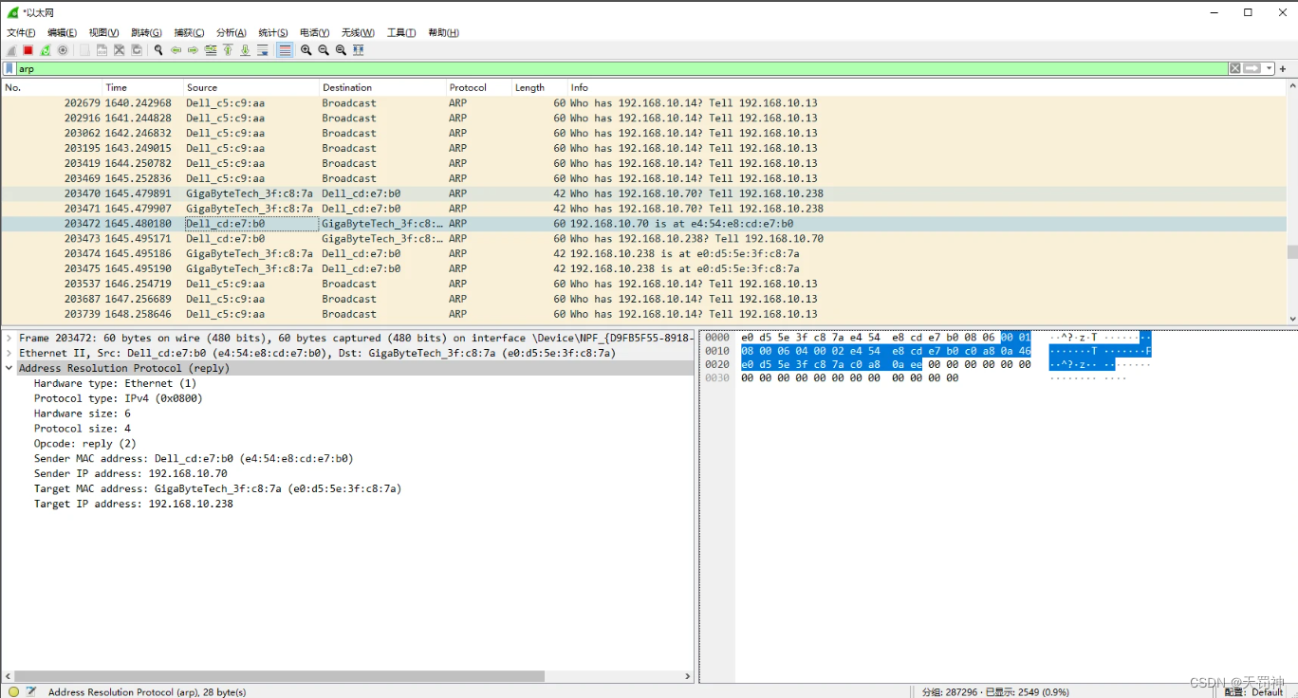
Task: Jump to first packet icon
Action: (228, 50)
